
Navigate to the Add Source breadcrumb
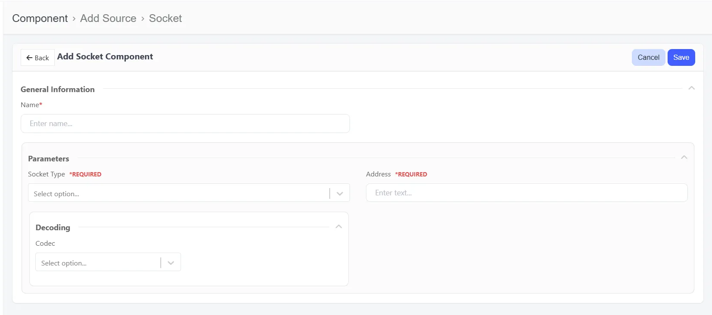[108, 19]
